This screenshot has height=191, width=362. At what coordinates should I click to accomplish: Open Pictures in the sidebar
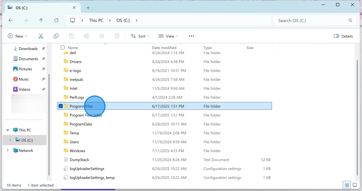point(25,69)
